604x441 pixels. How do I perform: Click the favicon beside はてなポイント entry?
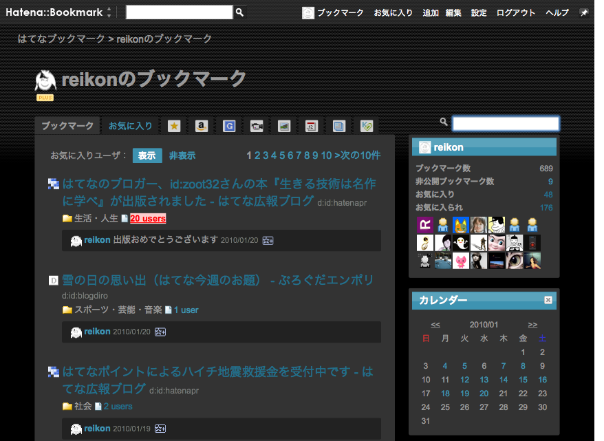(x=53, y=372)
